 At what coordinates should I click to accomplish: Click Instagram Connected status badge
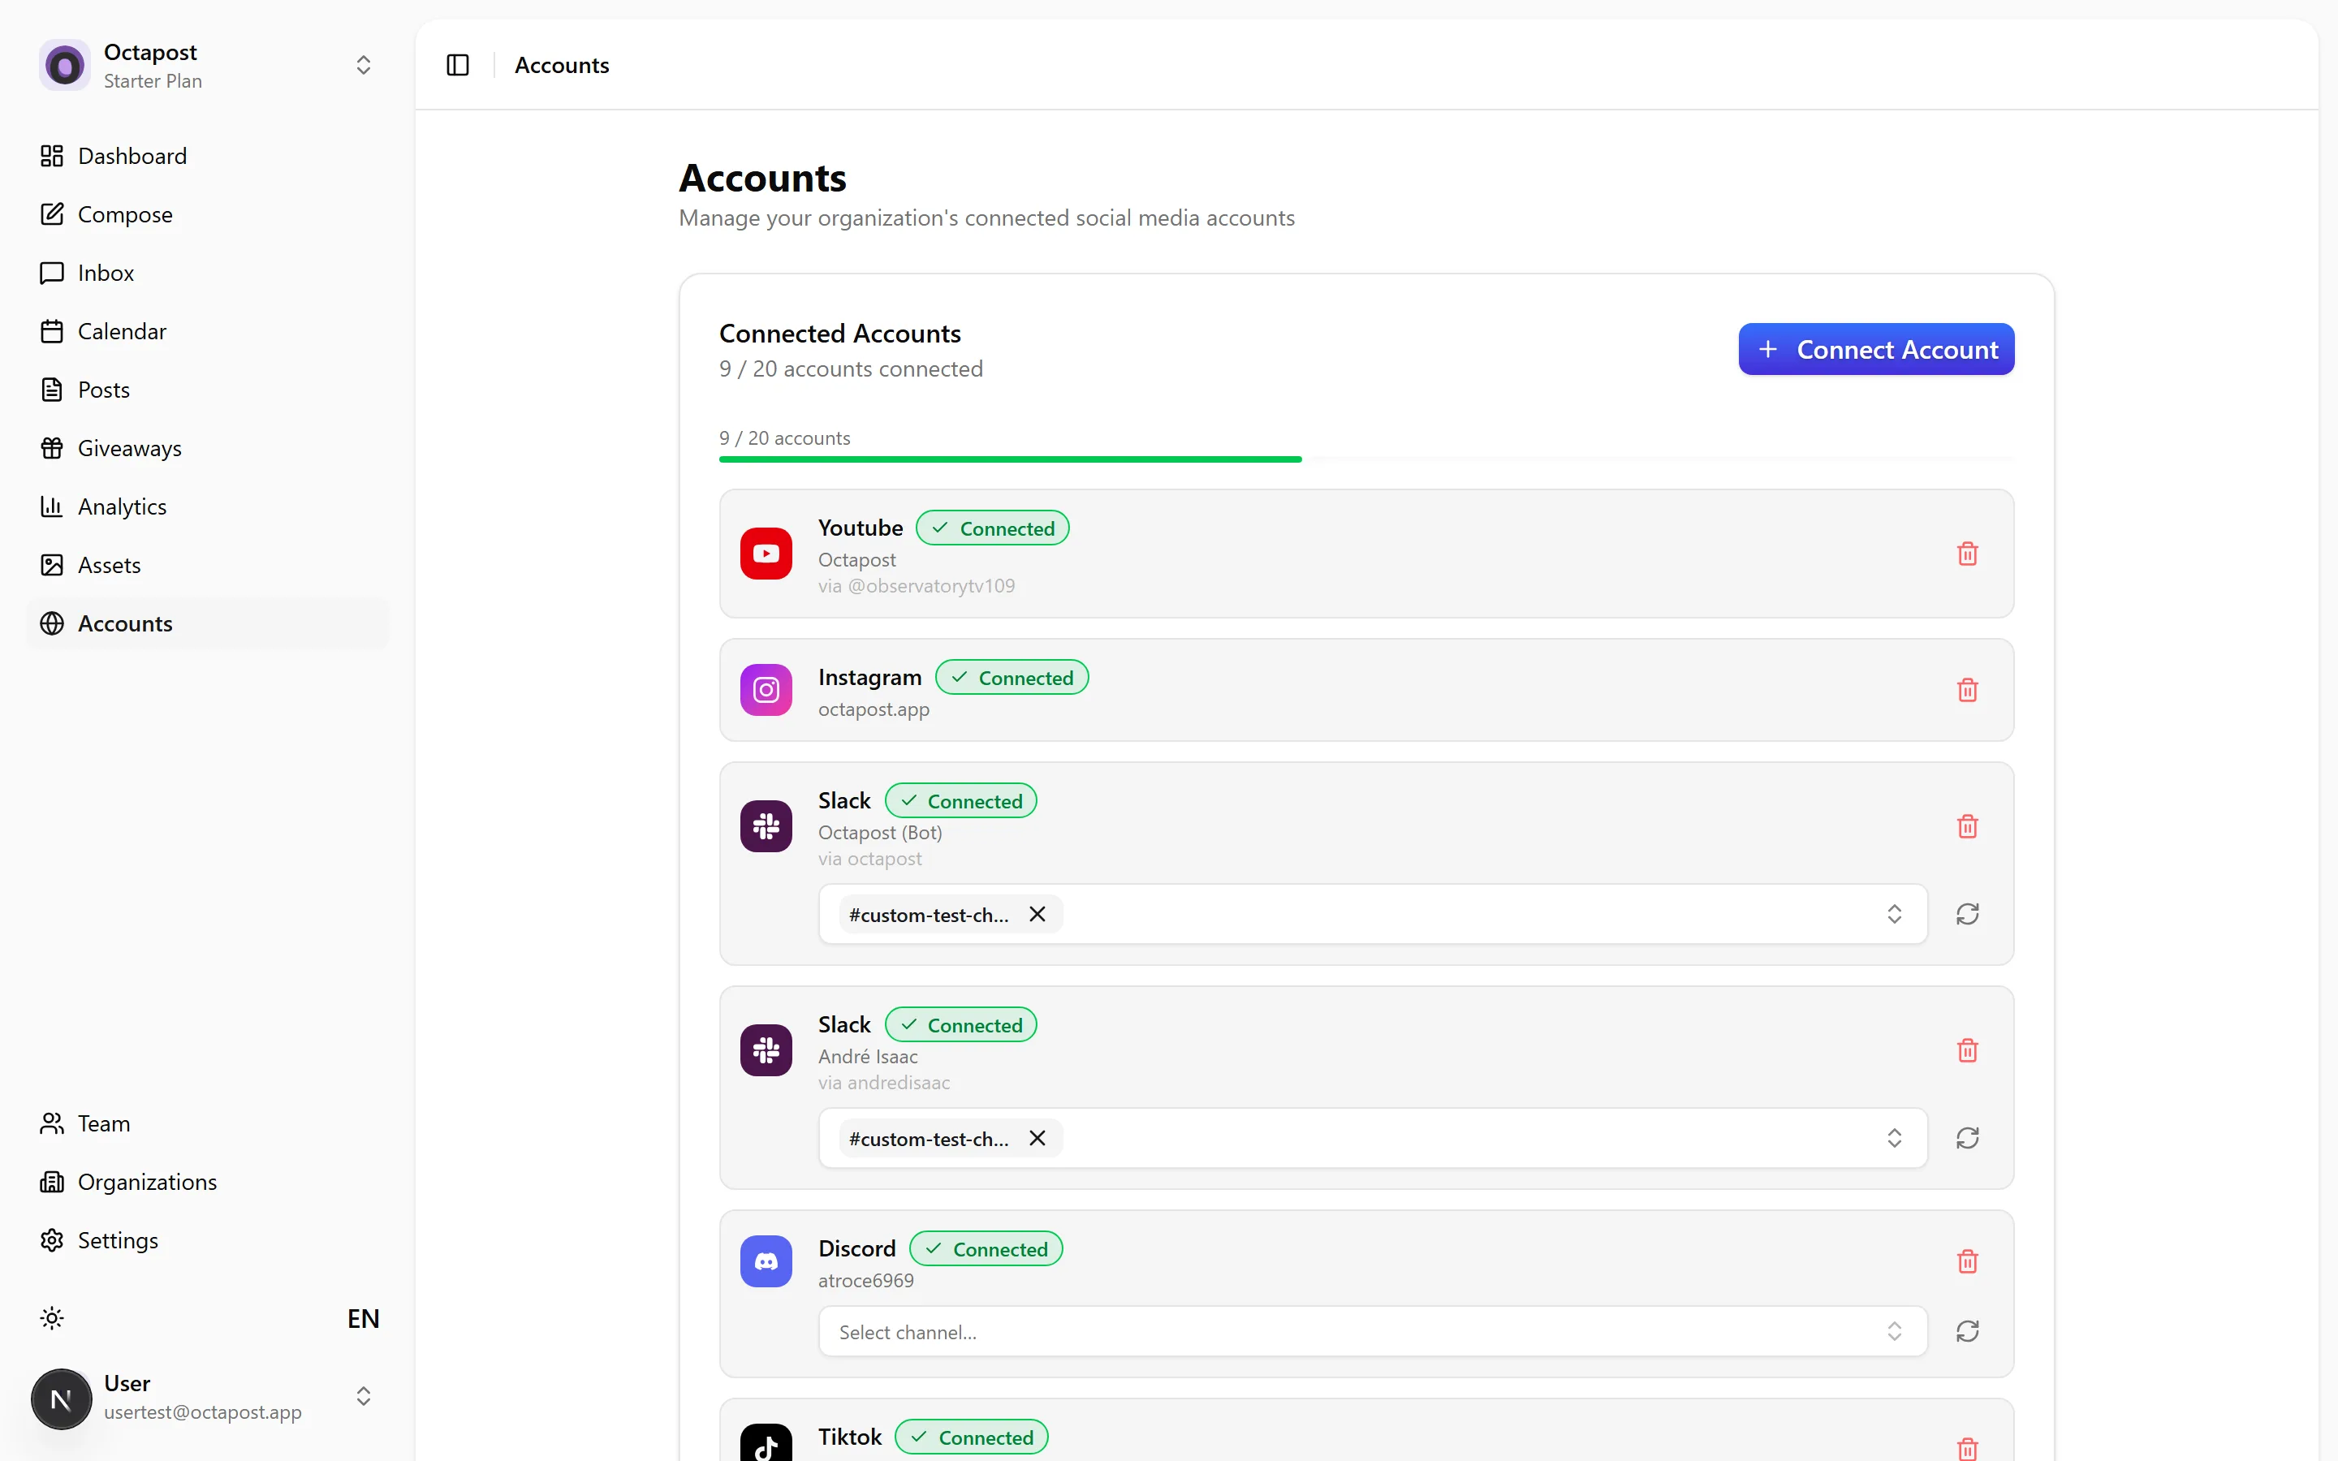pyautogui.click(x=1012, y=678)
